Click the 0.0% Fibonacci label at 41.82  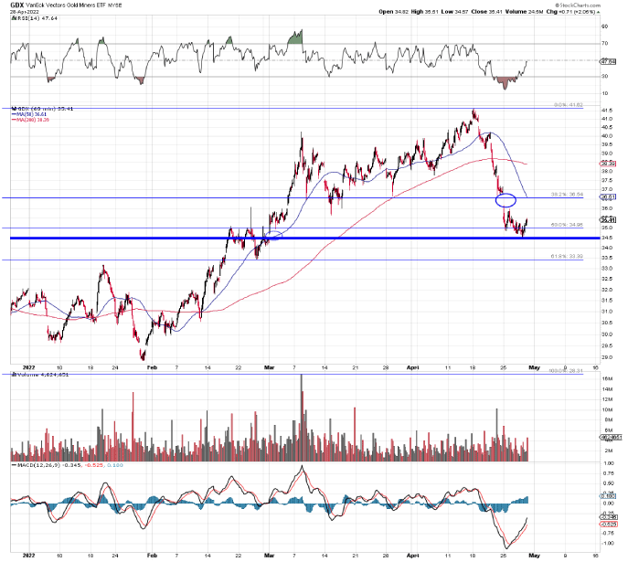point(569,105)
